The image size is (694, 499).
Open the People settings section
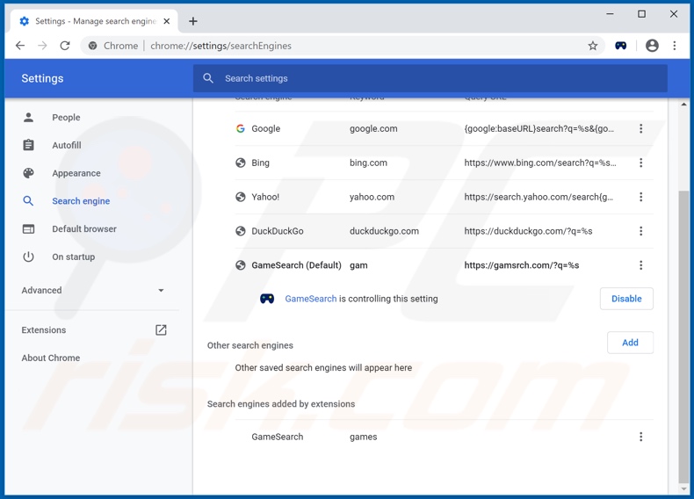click(66, 118)
